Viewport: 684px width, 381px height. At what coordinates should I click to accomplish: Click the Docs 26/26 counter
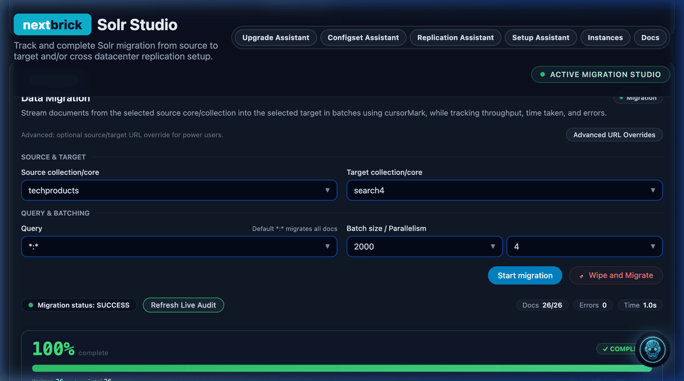542,305
